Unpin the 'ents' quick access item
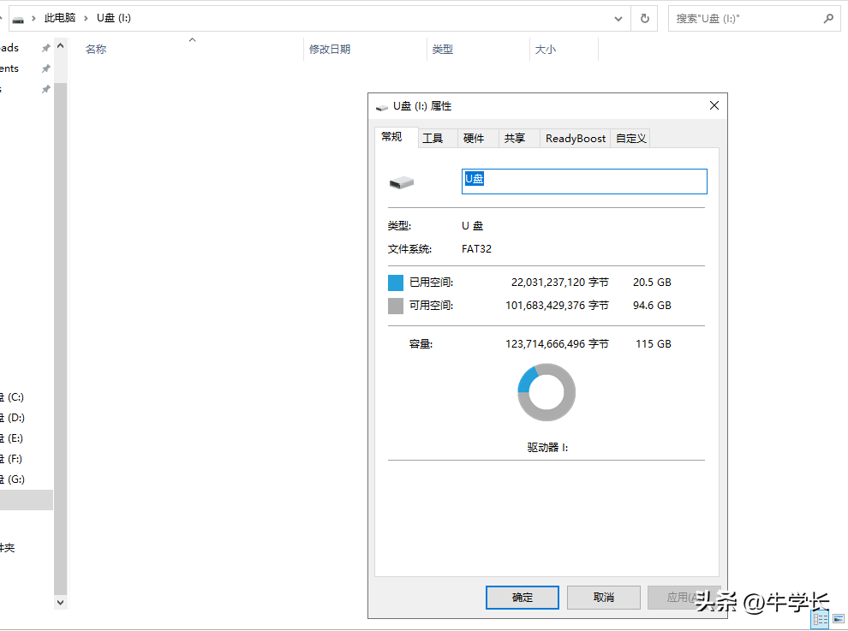The height and width of the screenshot is (631, 848). [46, 68]
